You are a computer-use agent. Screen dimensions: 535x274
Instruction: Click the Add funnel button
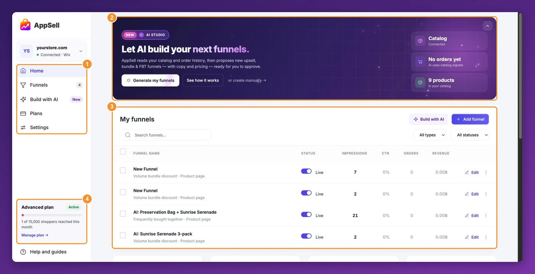pos(470,119)
